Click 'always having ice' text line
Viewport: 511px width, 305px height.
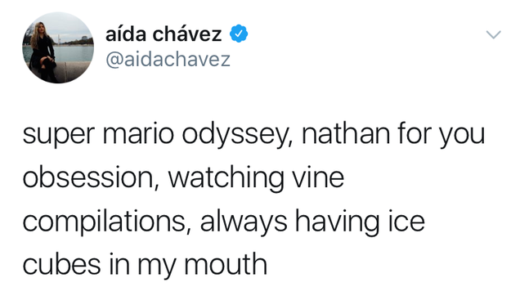click(312, 222)
